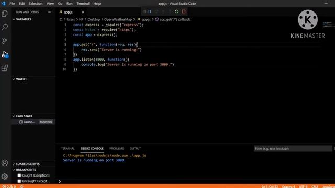This screenshot has width=335, height=188.
Task: Open the OpenWeatherMap breadcrumb folder
Action: point(118,19)
